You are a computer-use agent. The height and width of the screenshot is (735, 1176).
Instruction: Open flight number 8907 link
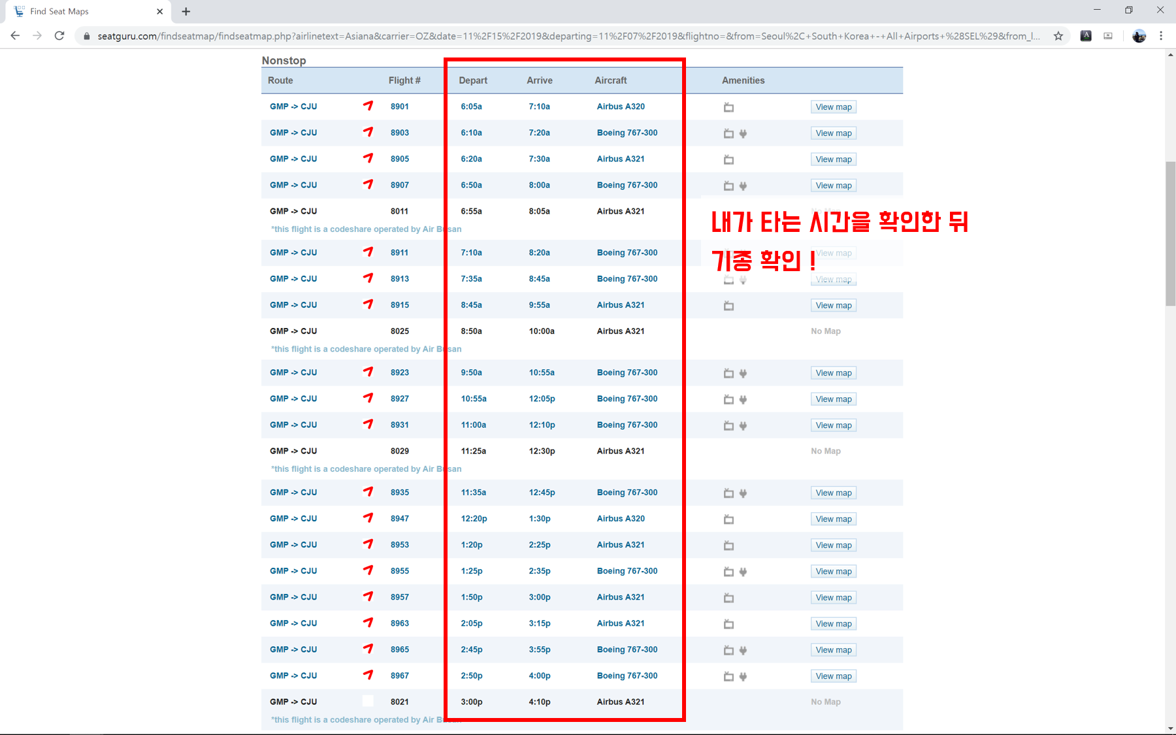tap(400, 185)
